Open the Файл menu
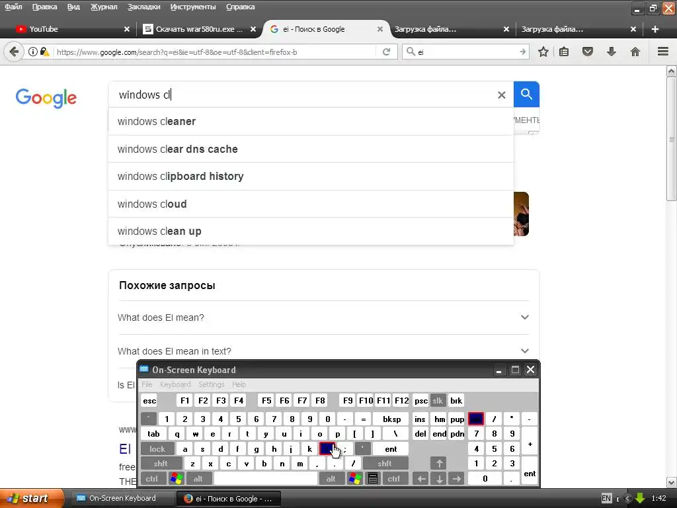The height and width of the screenshot is (508, 677). click(13, 7)
